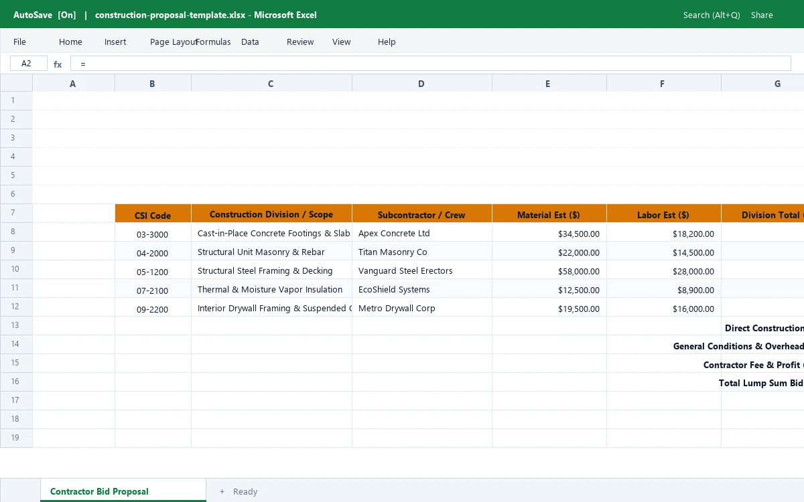Select material estimate $22,000.00 cell
The width and height of the screenshot is (804, 502).
549,251
